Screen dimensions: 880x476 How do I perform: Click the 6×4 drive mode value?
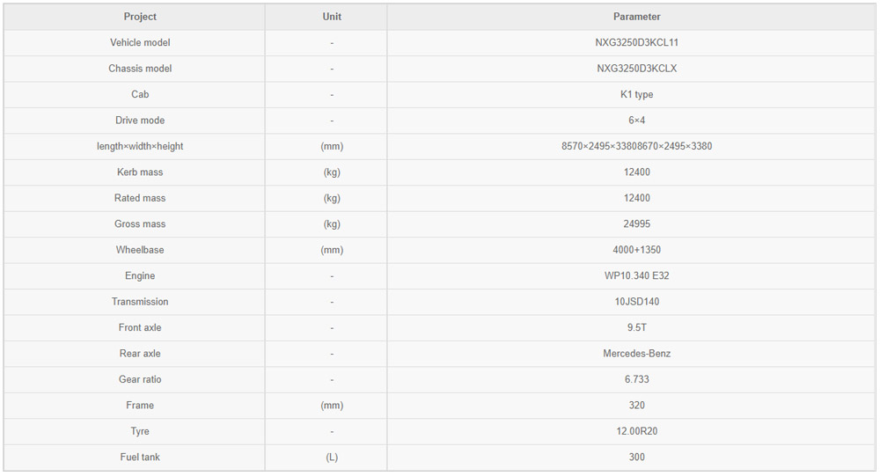(636, 121)
